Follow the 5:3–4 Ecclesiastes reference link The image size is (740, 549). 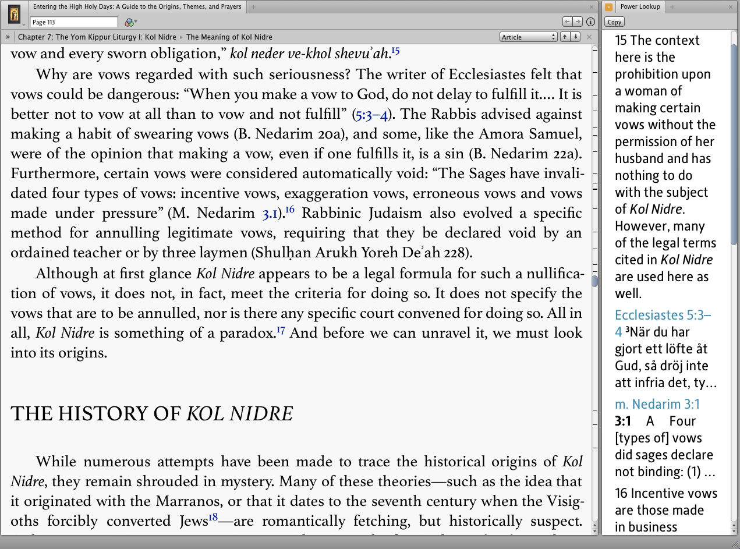(x=371, y=115)
